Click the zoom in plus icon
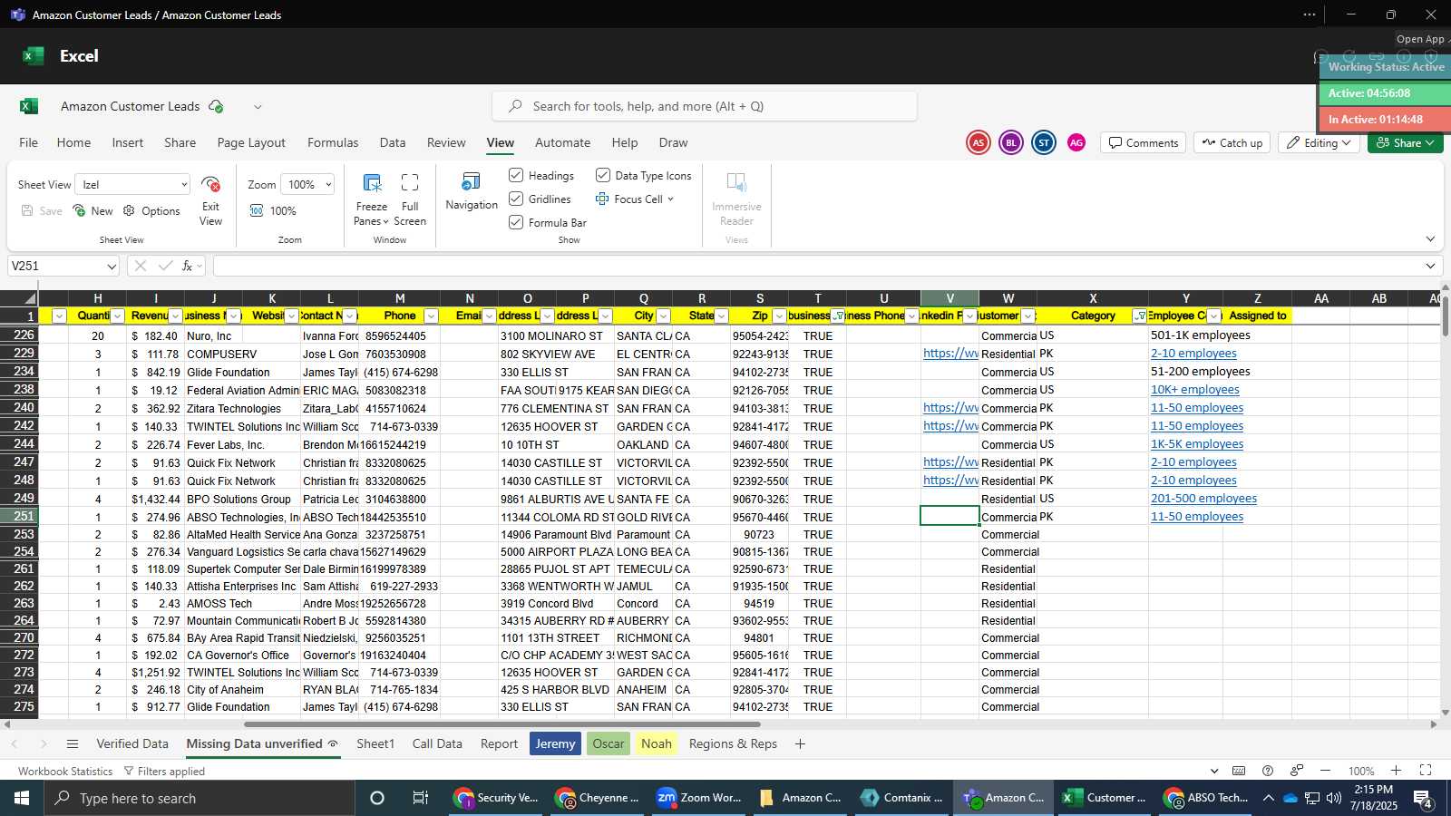Viewport: 1451px width, 816px height. [x=1396, y=771]
